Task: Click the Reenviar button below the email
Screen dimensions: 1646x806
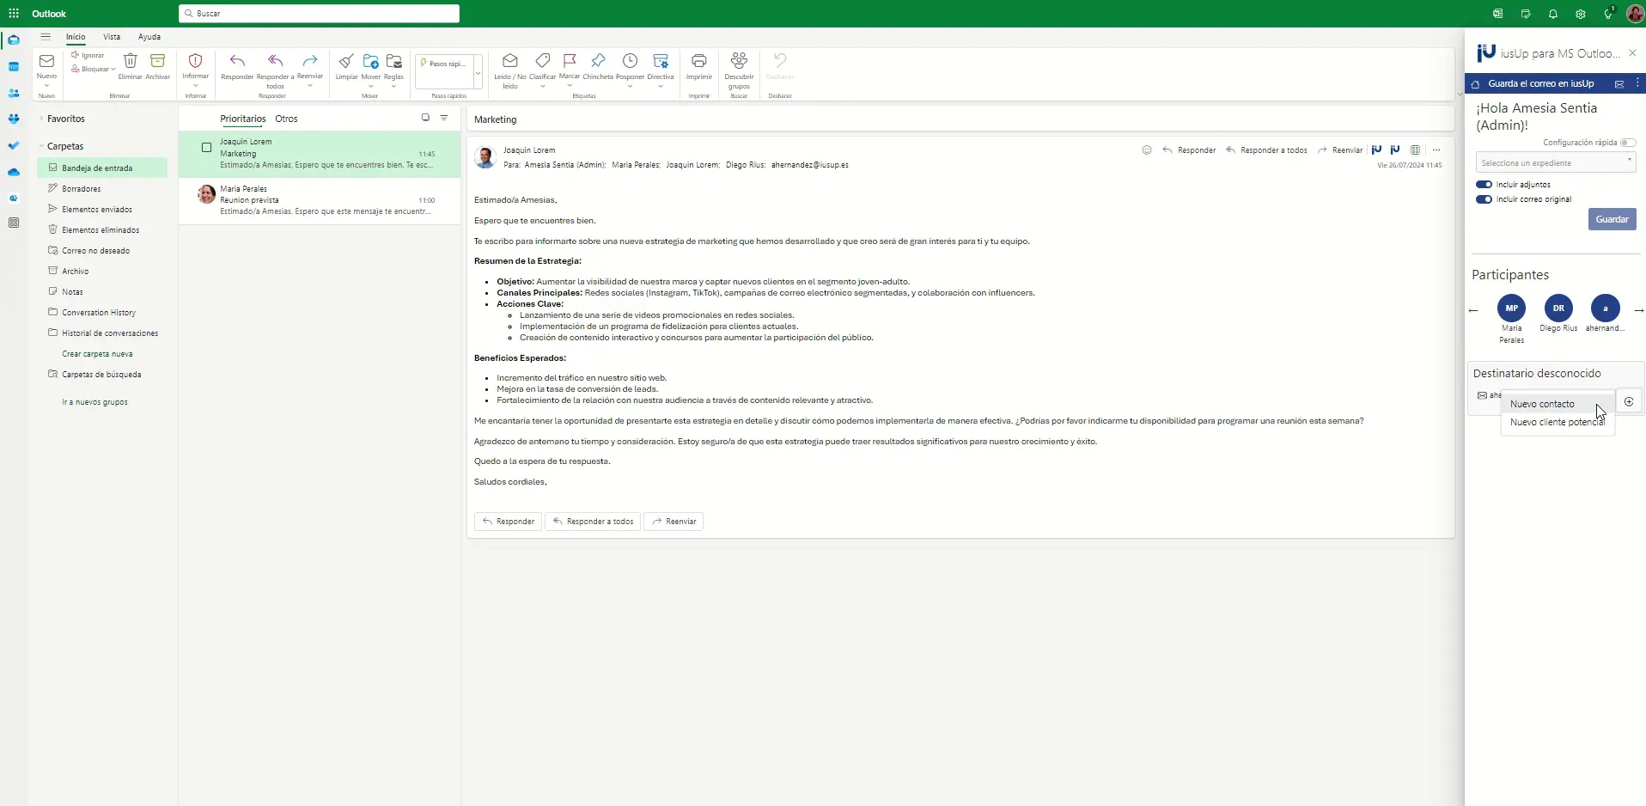Action: (674, 522)
